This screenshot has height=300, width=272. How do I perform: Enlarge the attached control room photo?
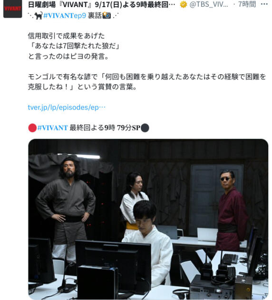[x=148, y=219]
